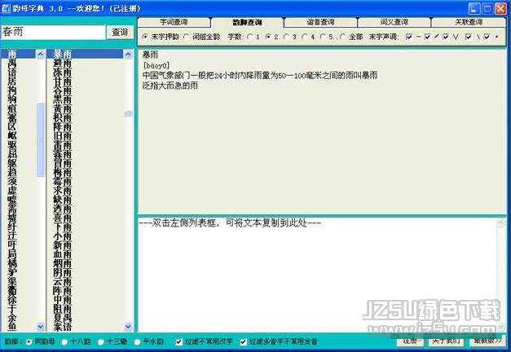Click the 最新版>> button
The image size is (511, 352).
[487, 341]
